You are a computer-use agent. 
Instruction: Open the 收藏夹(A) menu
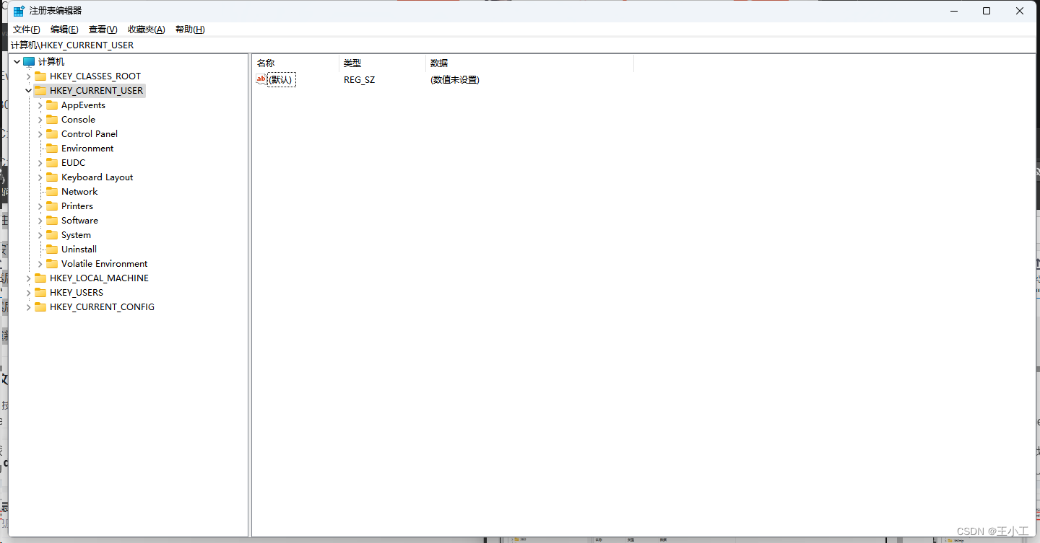click(x=147, y=30)
